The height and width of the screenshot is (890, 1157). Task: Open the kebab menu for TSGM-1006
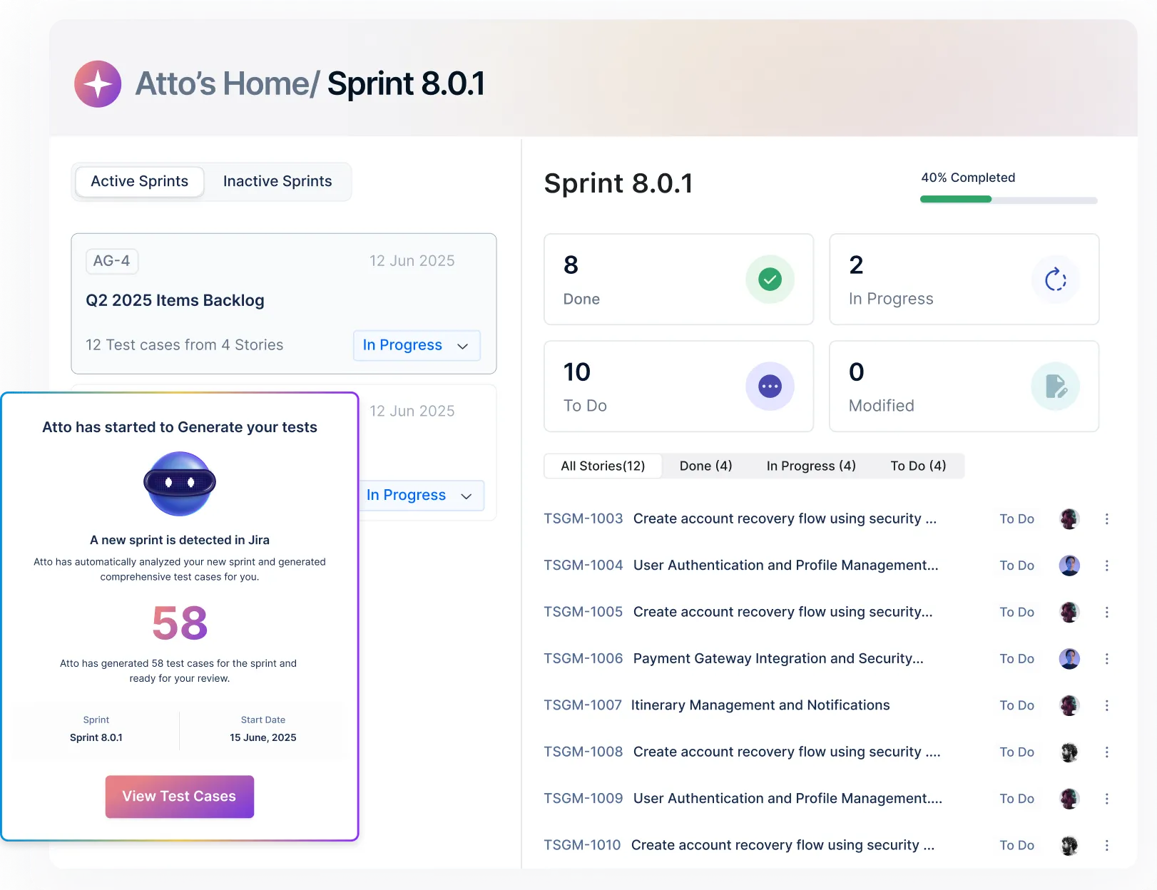(x=1106, y=658)
